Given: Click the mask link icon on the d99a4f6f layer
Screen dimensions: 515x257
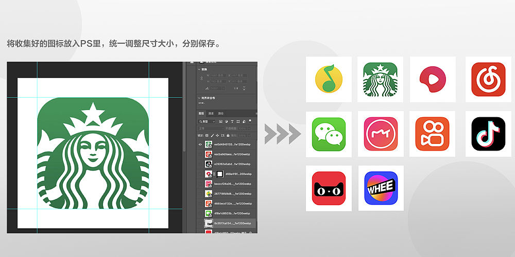Looking at the screenshot, I should 214,174.
